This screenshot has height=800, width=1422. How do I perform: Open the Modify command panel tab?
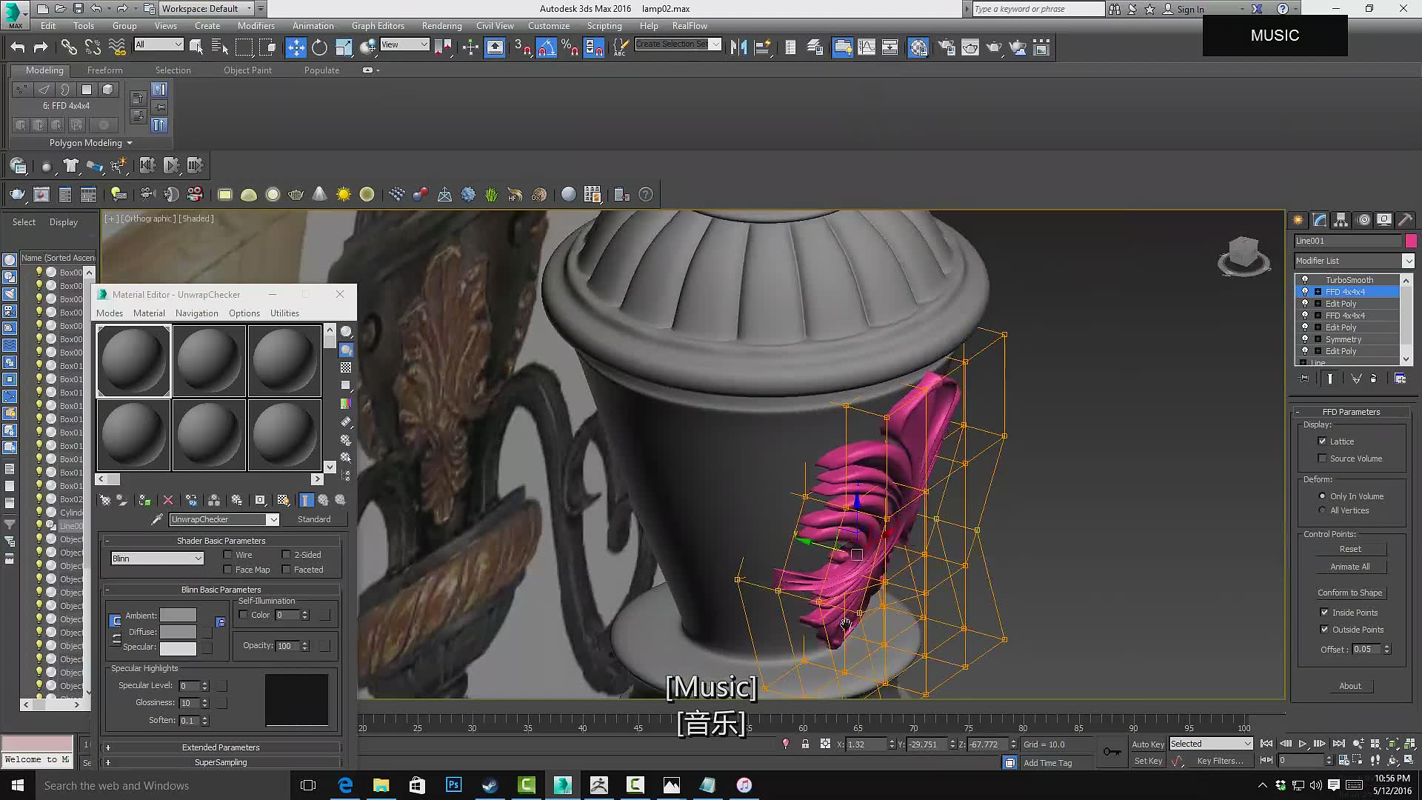[1320, 220]
